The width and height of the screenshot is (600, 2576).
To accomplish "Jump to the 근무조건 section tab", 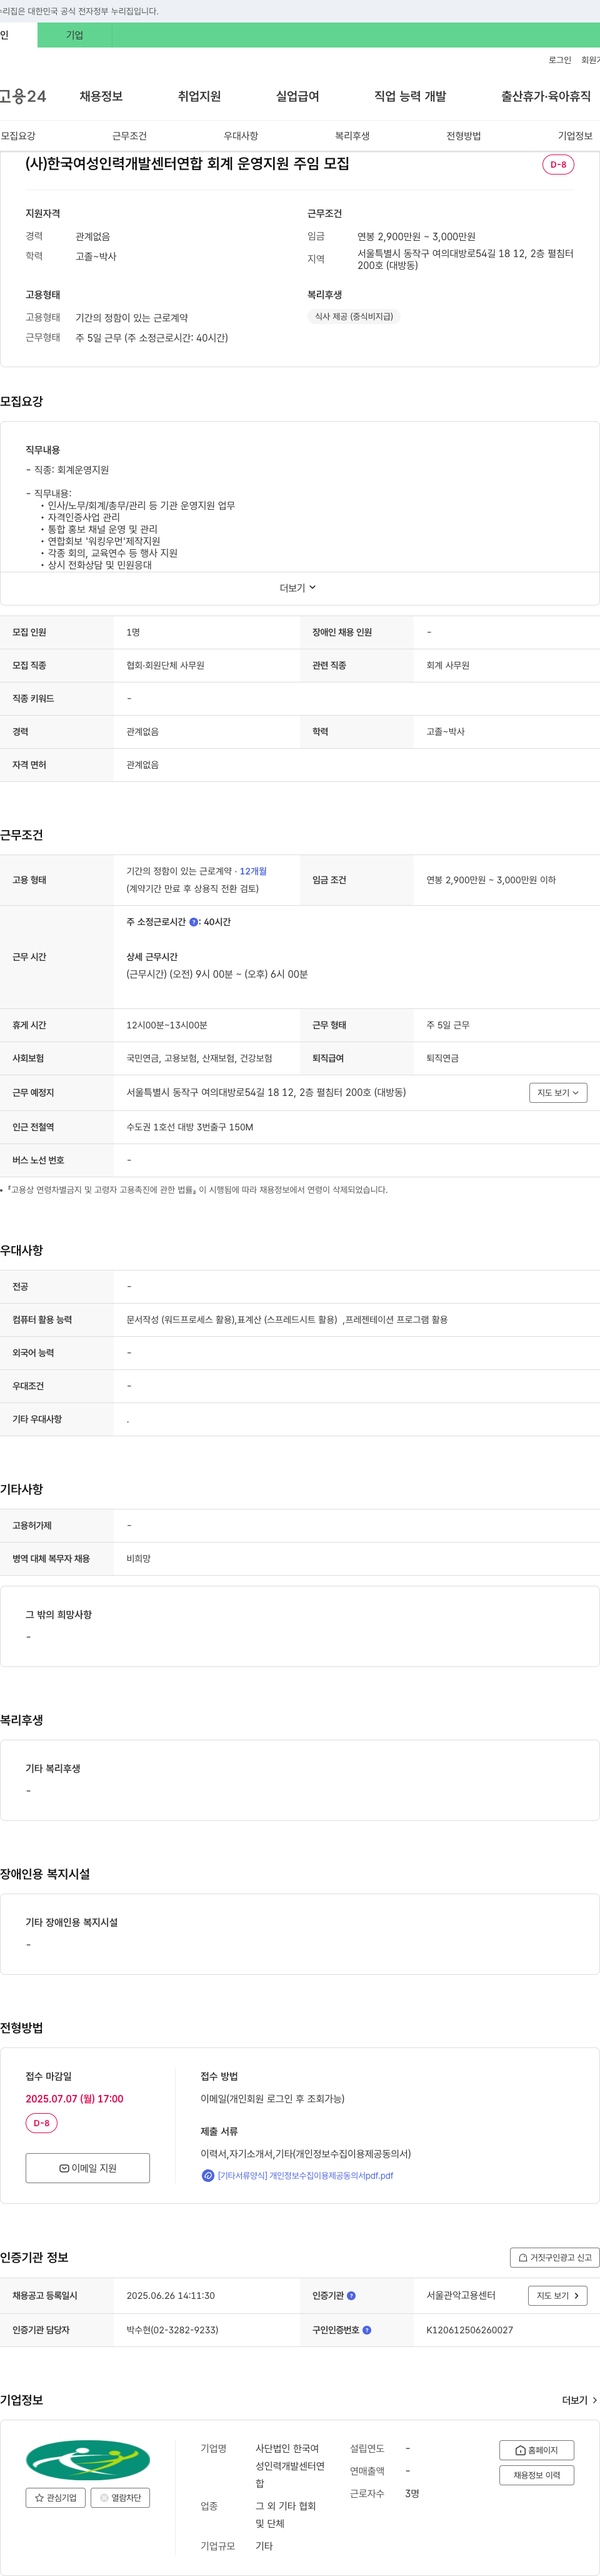I will click(x=129, y=136).
